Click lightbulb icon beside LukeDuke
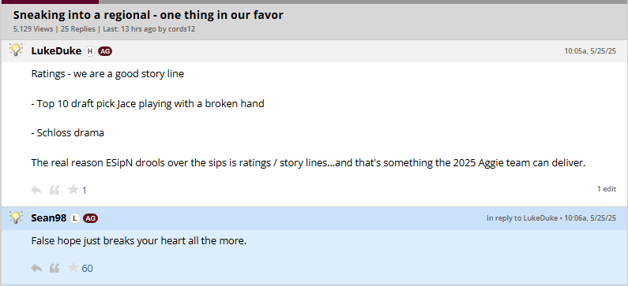628x286 pixels. (x=16, y=50)
